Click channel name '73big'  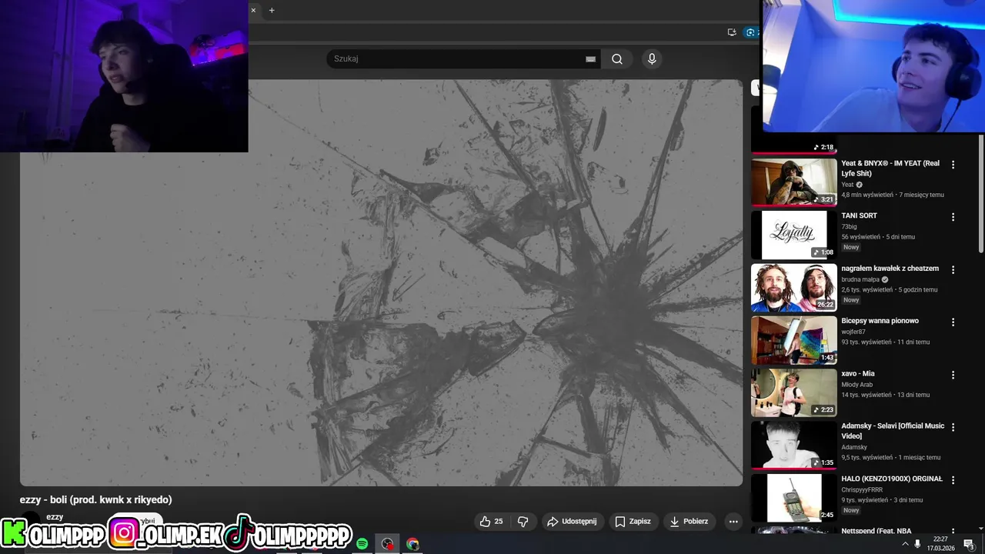tap(849, 226)
